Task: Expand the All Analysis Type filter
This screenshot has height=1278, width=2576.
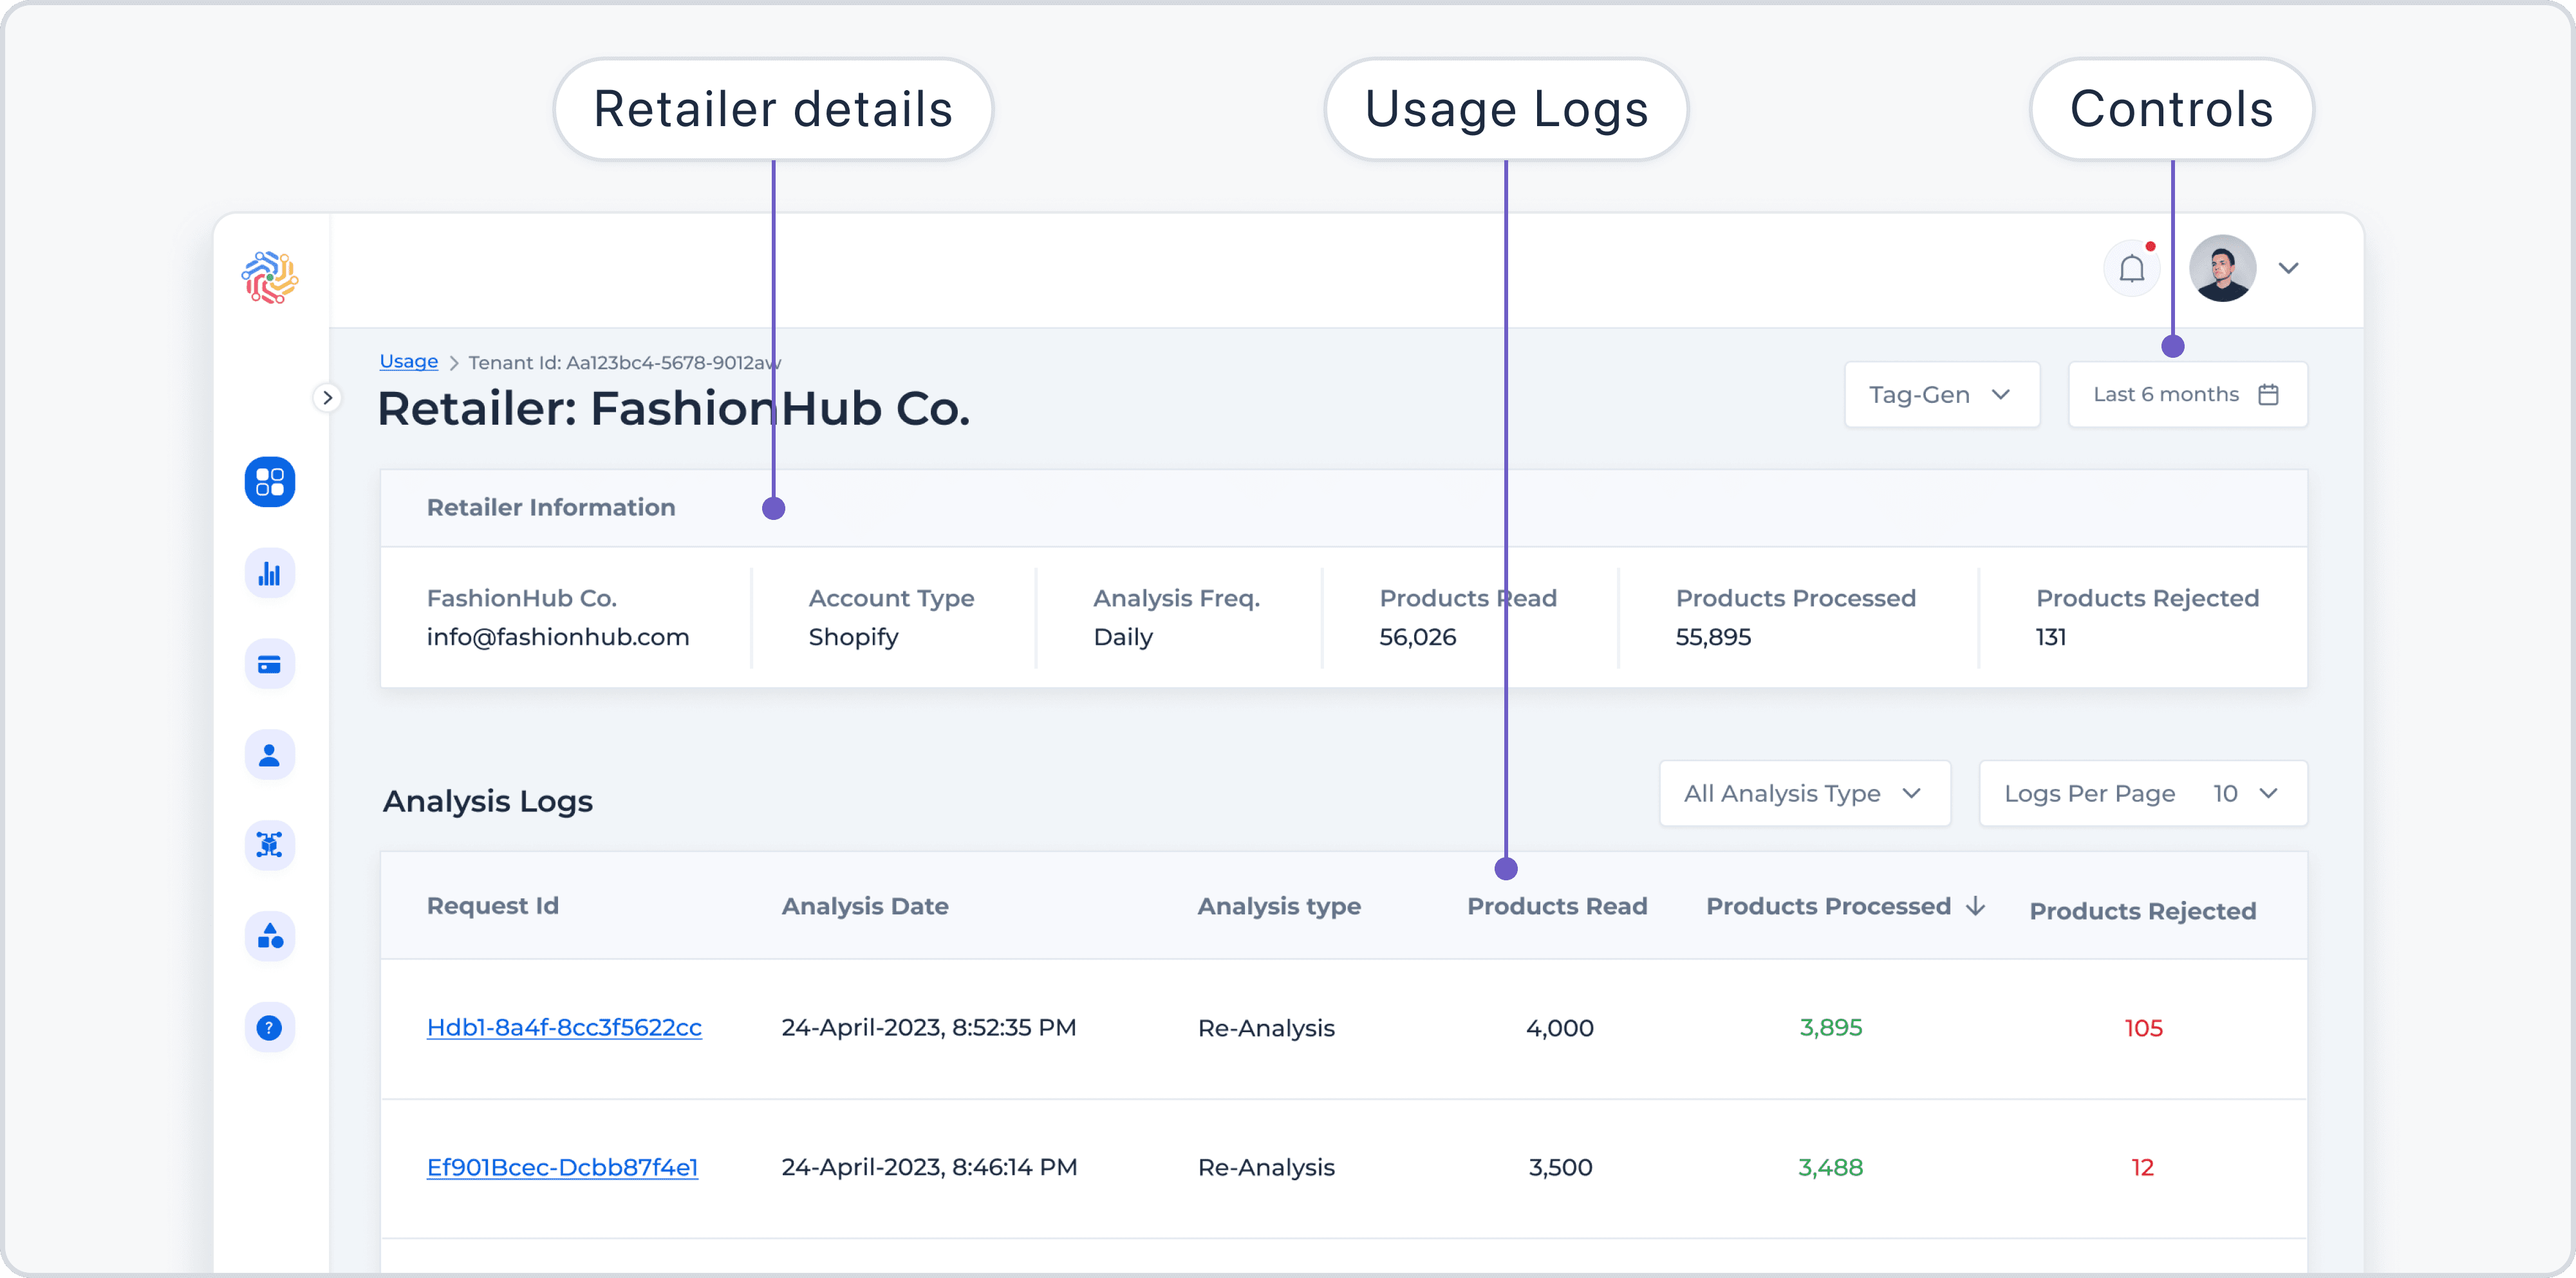Action: point(1805,794)
